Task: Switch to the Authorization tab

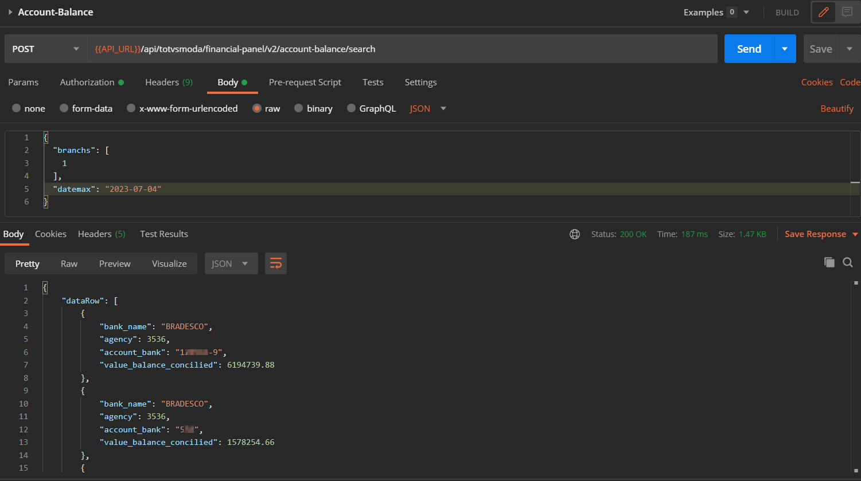Action: tap(92, 82)
